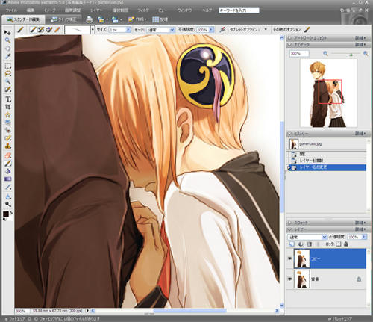Switch to the Quick Fix tab
This screenshot has height=322, width=373.
[63, 19]
